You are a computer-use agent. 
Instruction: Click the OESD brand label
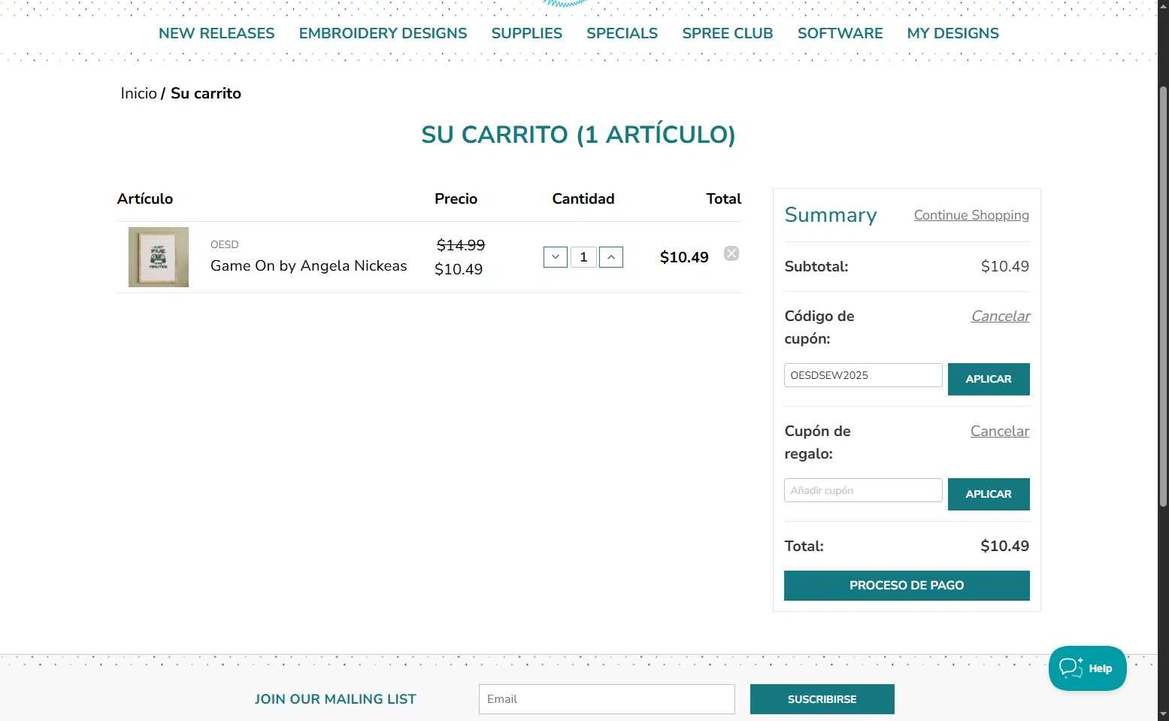(225, 244)
